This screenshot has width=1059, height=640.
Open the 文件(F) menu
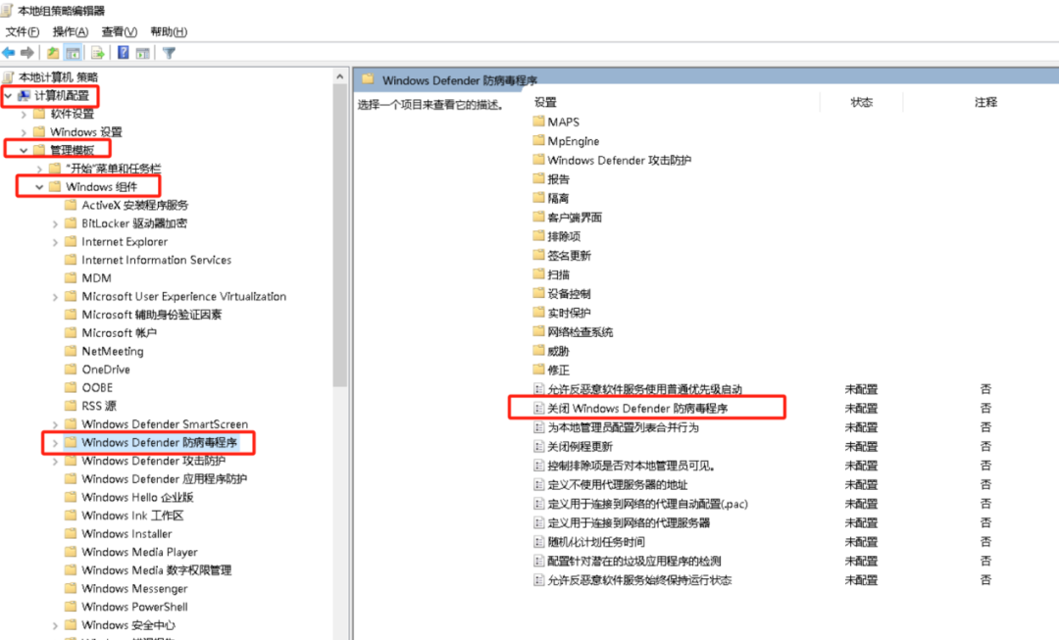click(x=23, y=31)
